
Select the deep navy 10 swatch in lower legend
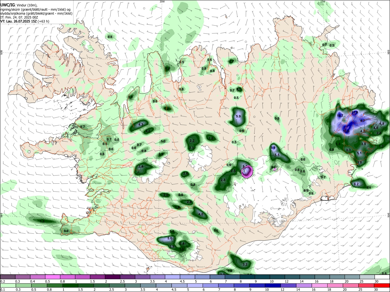[272, 285]
